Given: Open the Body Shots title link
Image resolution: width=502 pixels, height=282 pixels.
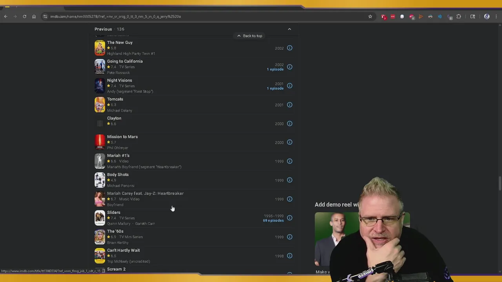Looking at the screenshot, I should point(118,174).
